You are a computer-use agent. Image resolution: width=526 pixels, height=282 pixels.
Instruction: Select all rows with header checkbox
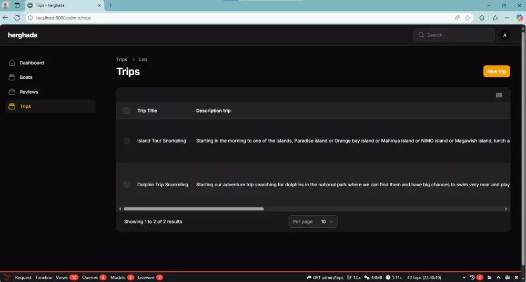pyautogui.click(x=126, y=110)
